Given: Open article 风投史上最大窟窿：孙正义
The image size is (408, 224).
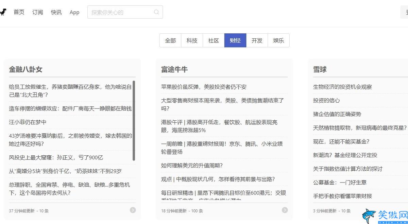Looking at the screenshot, I should click(56, 157).
